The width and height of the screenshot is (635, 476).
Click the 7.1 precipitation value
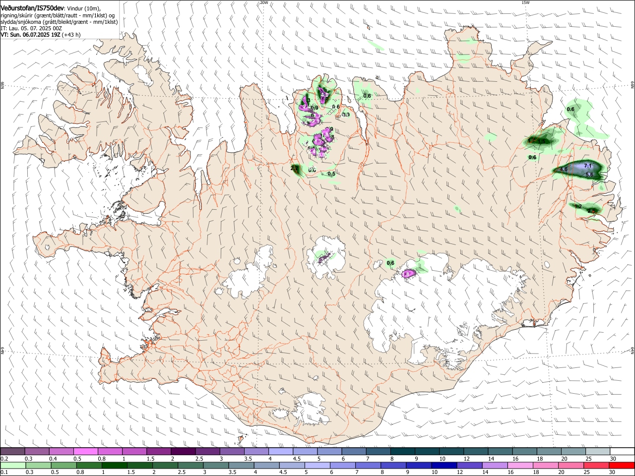588,166
